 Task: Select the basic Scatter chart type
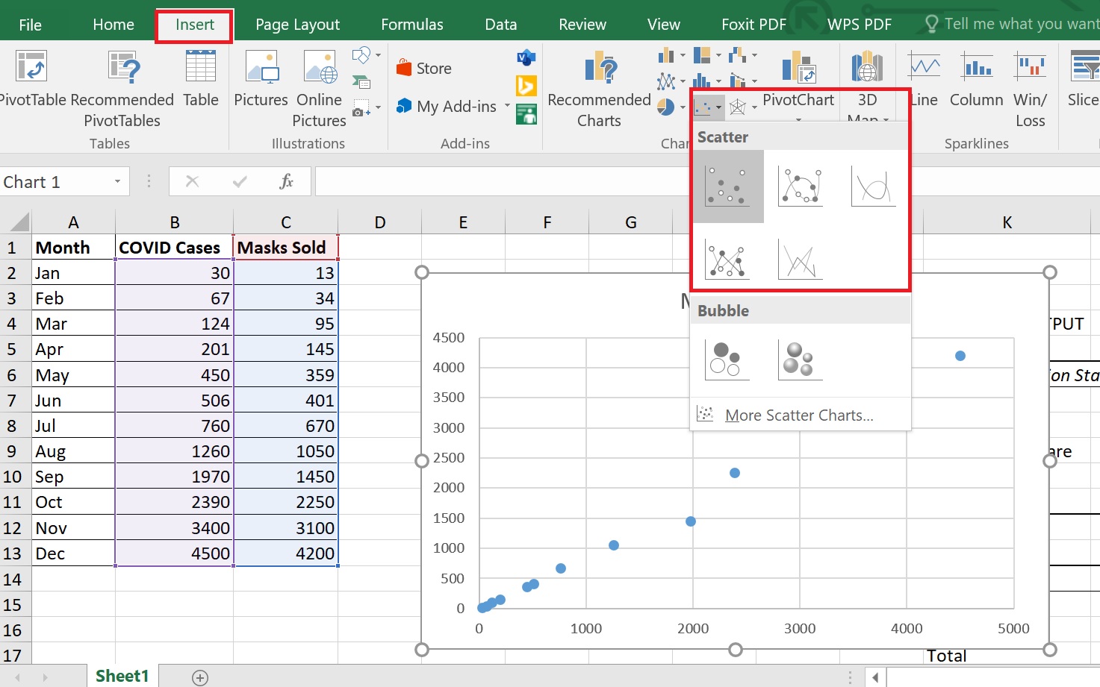tap(727, 186)
